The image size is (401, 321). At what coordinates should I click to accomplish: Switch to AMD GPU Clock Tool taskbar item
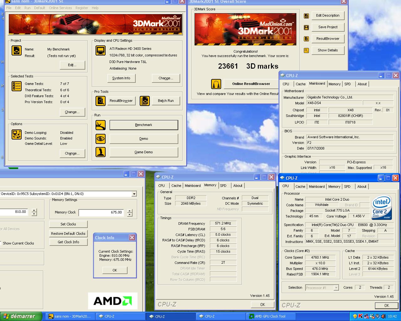point(270,316)
